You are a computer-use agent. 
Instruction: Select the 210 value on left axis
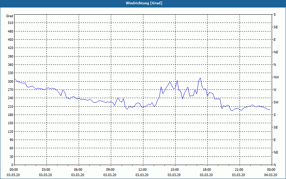point(11,106)
